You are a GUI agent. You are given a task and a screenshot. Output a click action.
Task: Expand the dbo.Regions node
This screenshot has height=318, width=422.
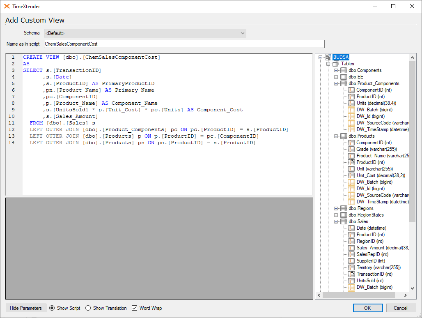coord(336,208)
